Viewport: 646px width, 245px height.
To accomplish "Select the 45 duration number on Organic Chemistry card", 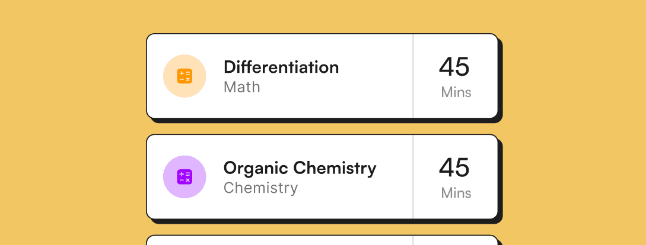I will tap(454, 167).
